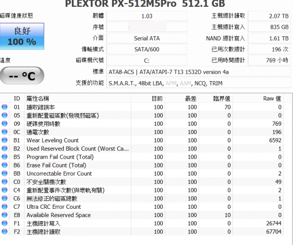Click raw value 49 in row C0

278,182
